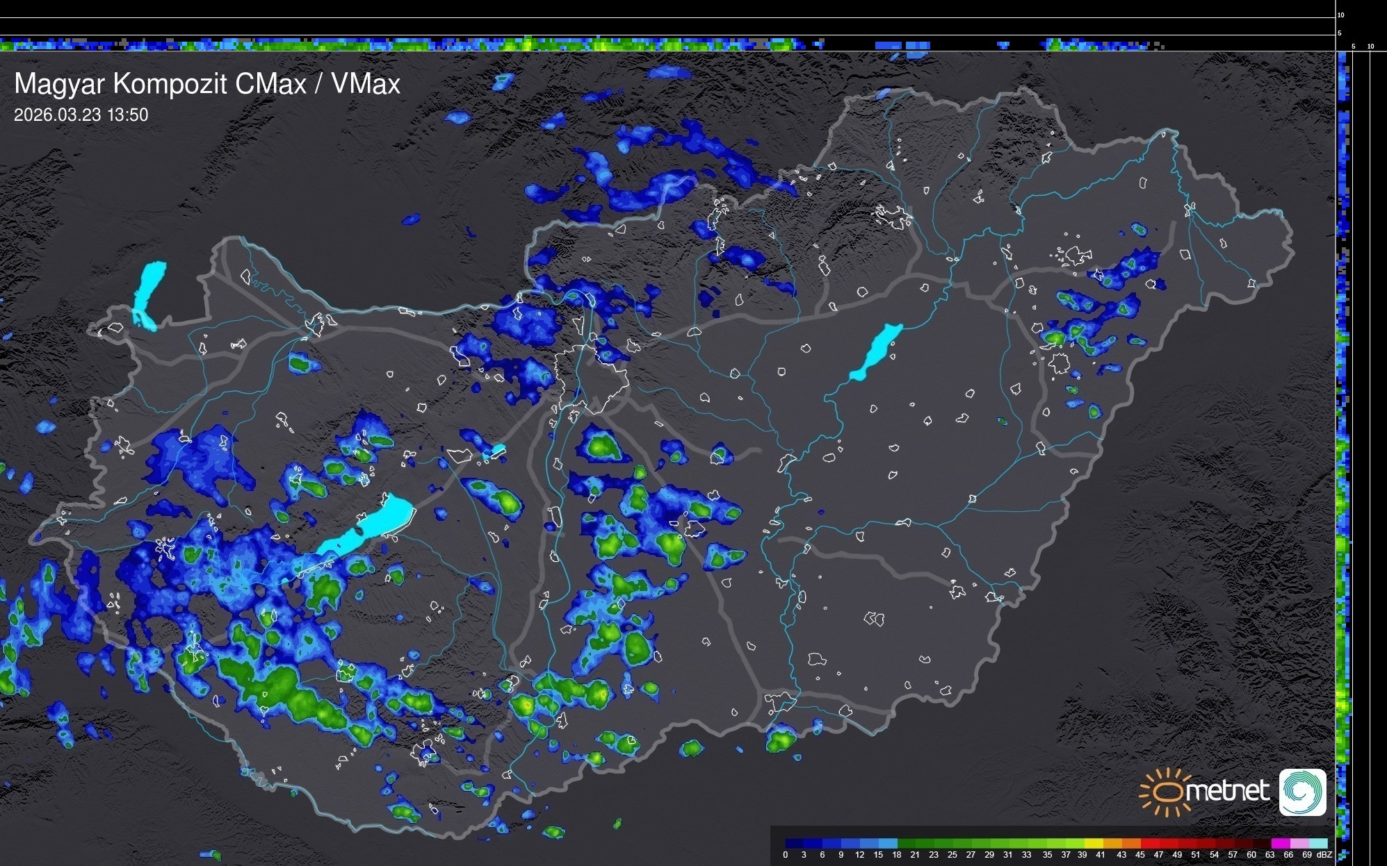Viewport: 1387px width, 866px height.
Task: Click the magenta 63 dBZ legend swatch
Action: click(x=1279, y=844)
